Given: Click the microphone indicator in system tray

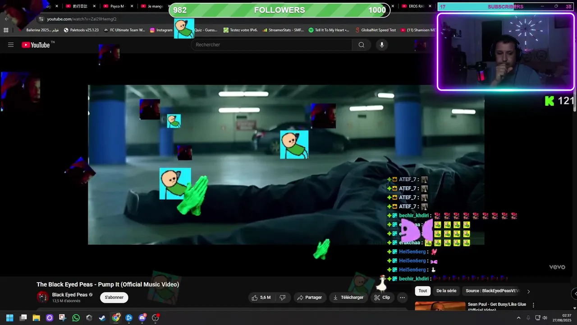Looking at the screenshot, I should tap(528, 318).
